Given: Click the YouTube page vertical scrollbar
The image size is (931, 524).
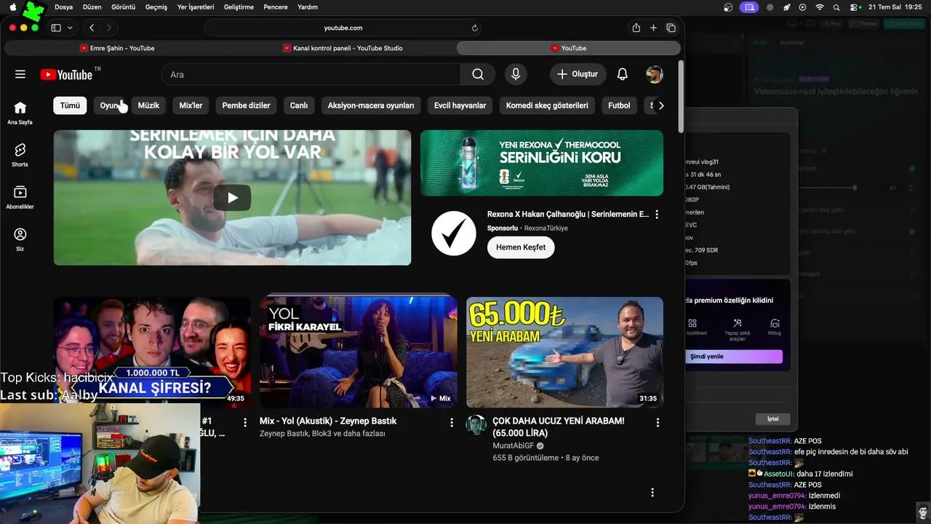Looking at the screenshot, I should coord(681,97).
